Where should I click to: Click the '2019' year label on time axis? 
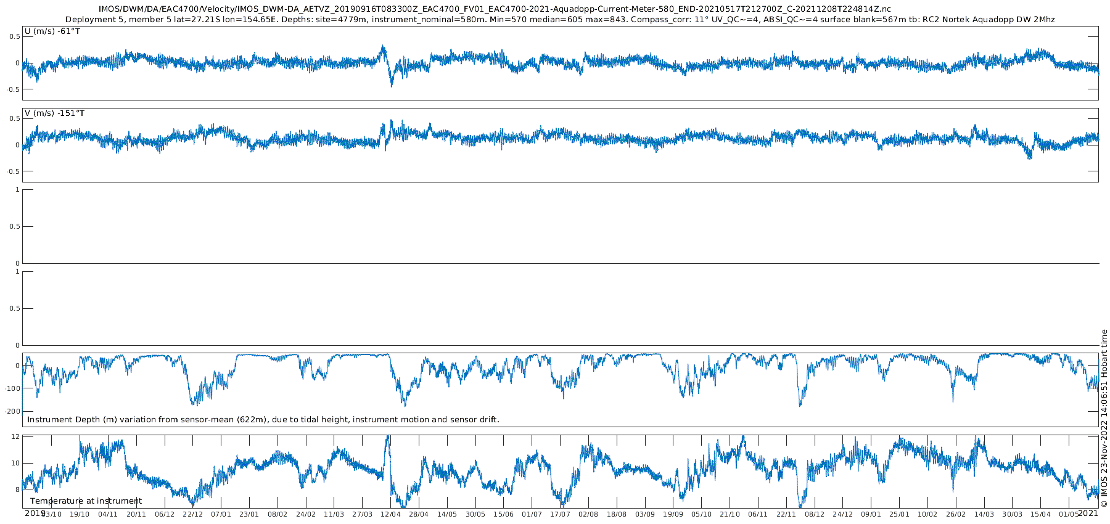pos(35,513)
